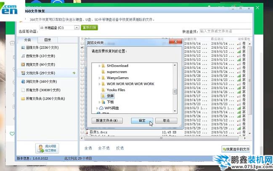
Task: Click the WOR WOR WOR WOR WORK folder icon
Action: [x=103, y=84]
